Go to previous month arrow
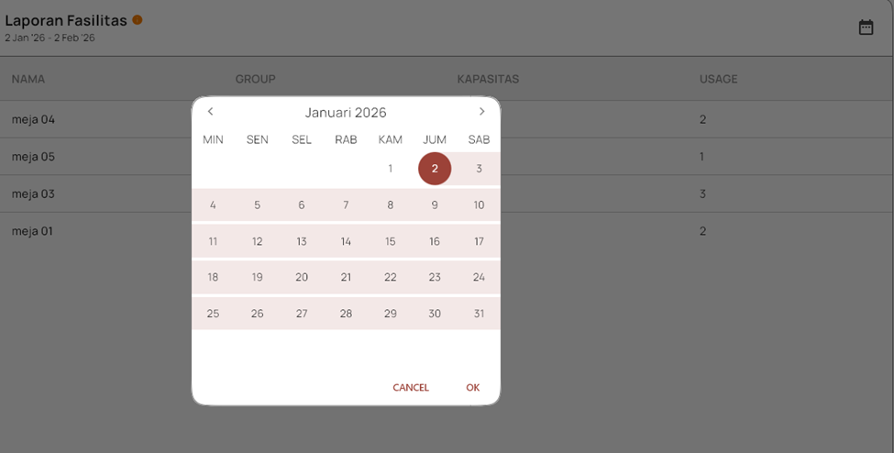The width and height of the screenshot is (894, 453). 210,112
